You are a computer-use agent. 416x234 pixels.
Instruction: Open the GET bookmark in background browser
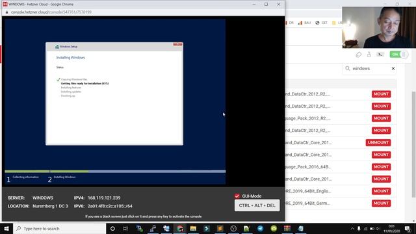pyautogui.click(x=321, y=23)
